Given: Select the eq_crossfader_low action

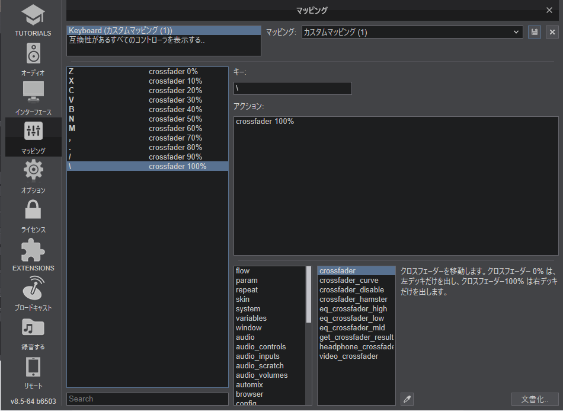Looking at the screenshot, I should pyautogui.click(x=356, y=318).
